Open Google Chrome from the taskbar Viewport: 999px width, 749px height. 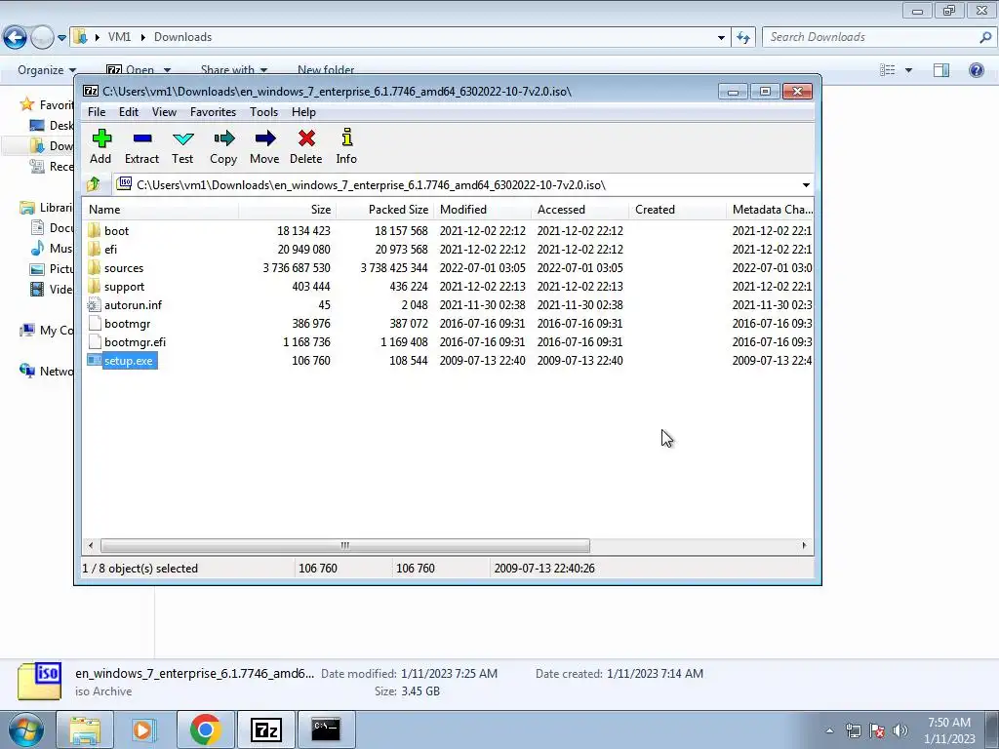point(205,729)
